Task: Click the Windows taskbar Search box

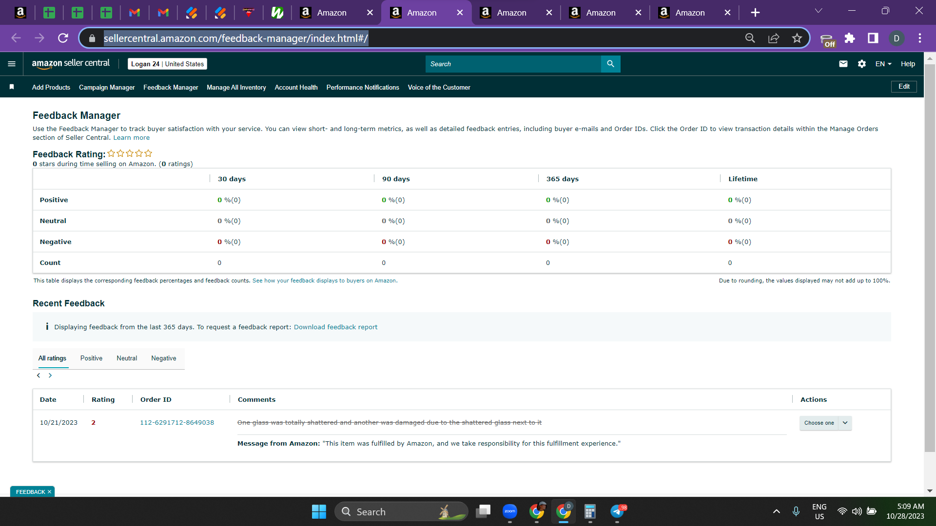Action: (x=401, y=511)
